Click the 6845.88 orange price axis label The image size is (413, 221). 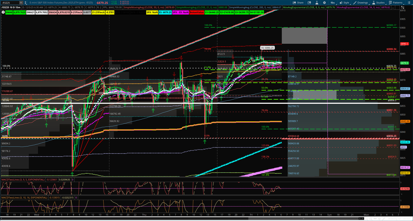(x=405, y=121)
